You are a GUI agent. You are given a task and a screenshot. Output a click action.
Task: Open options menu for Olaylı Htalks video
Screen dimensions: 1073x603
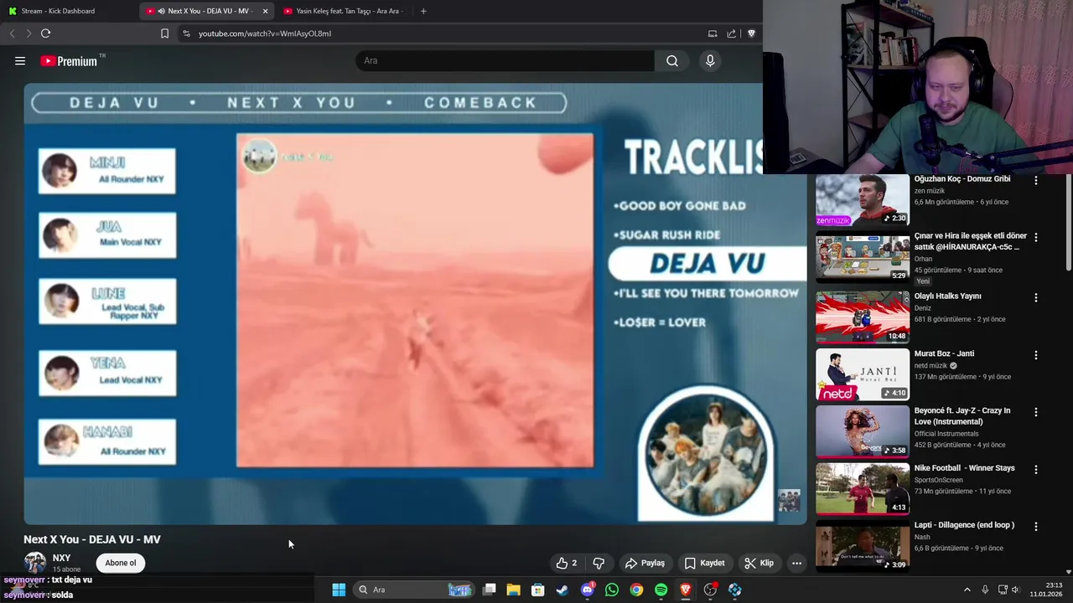coord(1036,297)
